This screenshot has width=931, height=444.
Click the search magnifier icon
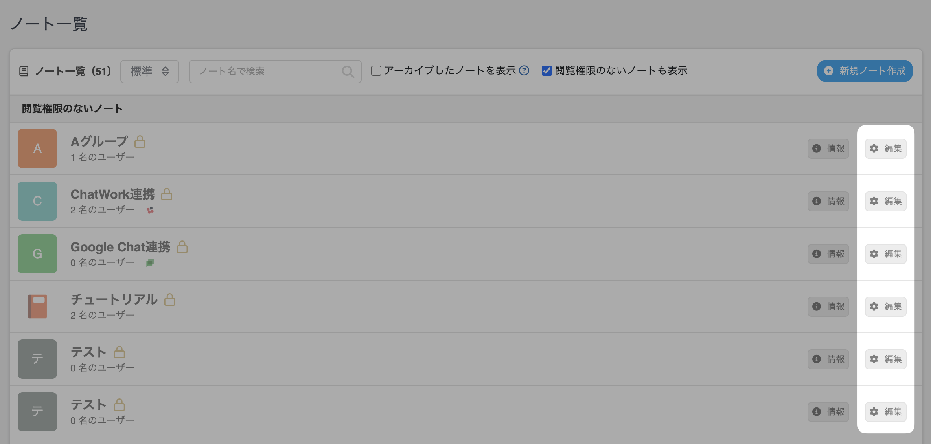point(348,72)
